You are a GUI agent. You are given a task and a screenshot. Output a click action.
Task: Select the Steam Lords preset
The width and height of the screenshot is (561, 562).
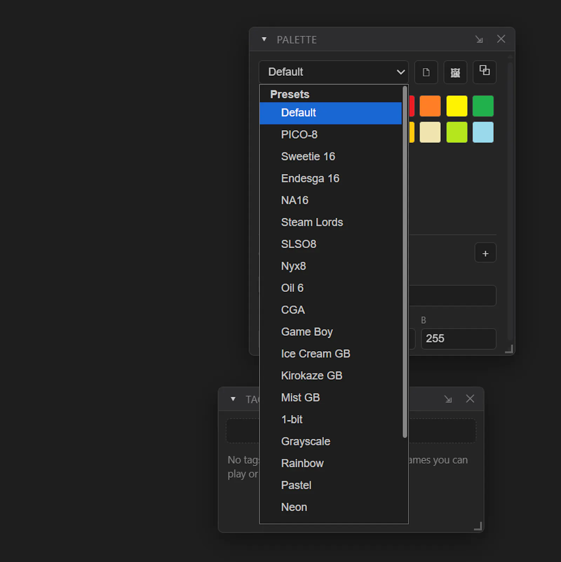[331, 222]
